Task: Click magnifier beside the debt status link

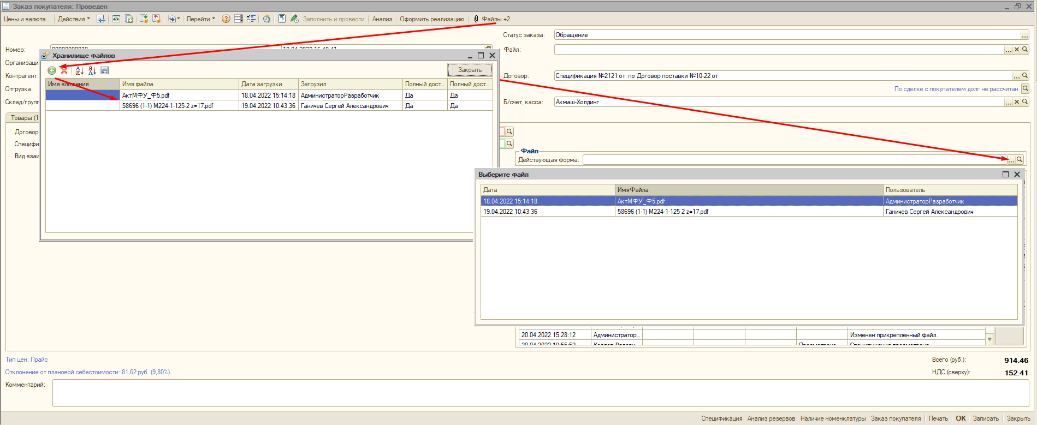Action: [1025, 89]
